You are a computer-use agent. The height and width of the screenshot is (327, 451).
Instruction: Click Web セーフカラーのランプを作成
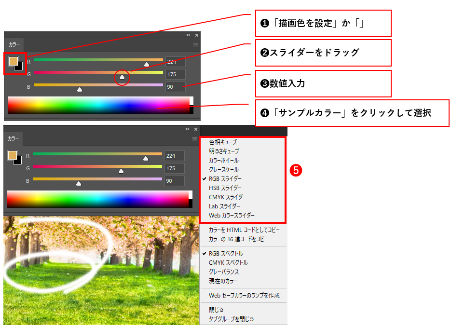click(x=244, y=295)
